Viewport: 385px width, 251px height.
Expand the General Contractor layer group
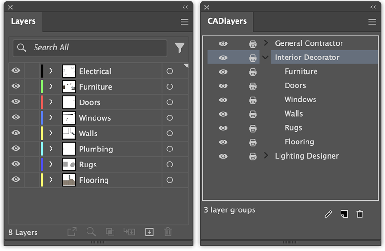point(266,43)
